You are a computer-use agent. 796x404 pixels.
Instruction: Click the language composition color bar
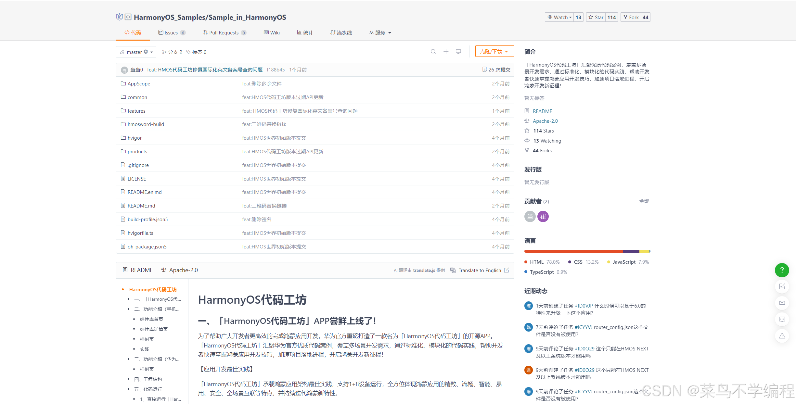pyautogui.click(x=587, y=251)
